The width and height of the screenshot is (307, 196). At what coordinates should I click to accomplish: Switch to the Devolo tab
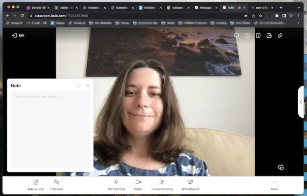pyautogui.click(x=38, y=8)
